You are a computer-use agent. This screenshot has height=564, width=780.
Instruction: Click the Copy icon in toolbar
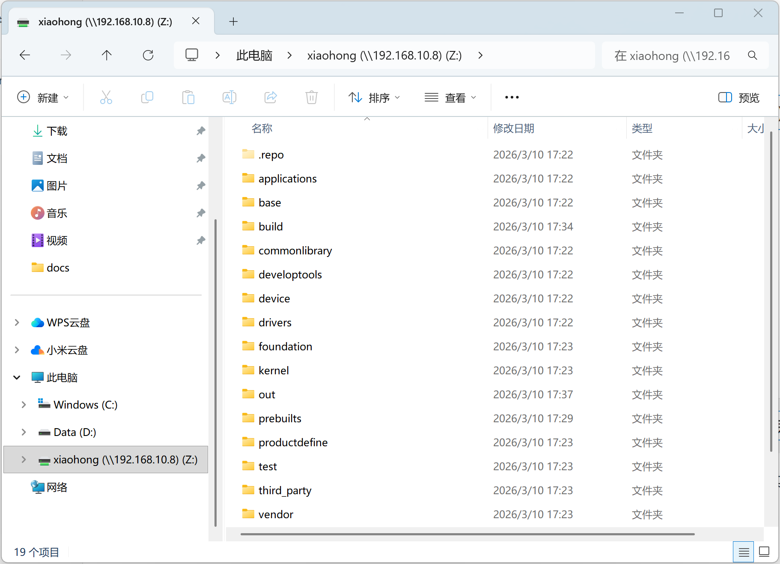147,97
